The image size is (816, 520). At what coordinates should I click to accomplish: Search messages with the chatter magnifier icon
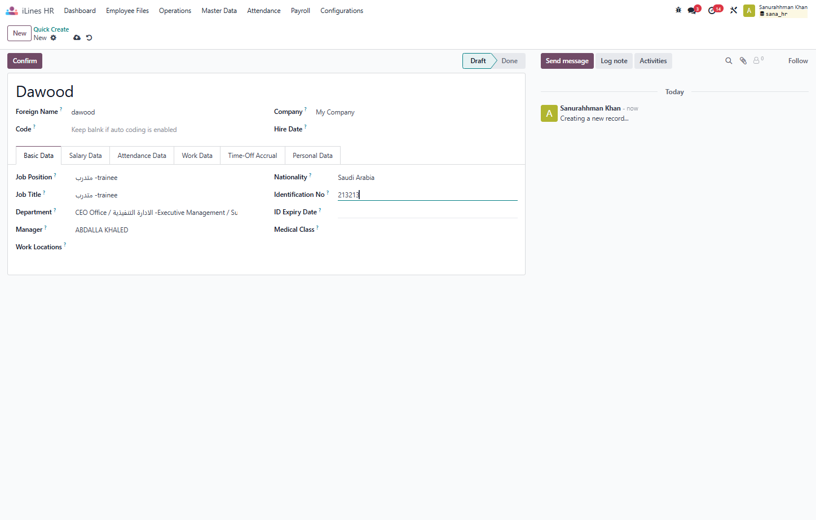coord(729,61)
